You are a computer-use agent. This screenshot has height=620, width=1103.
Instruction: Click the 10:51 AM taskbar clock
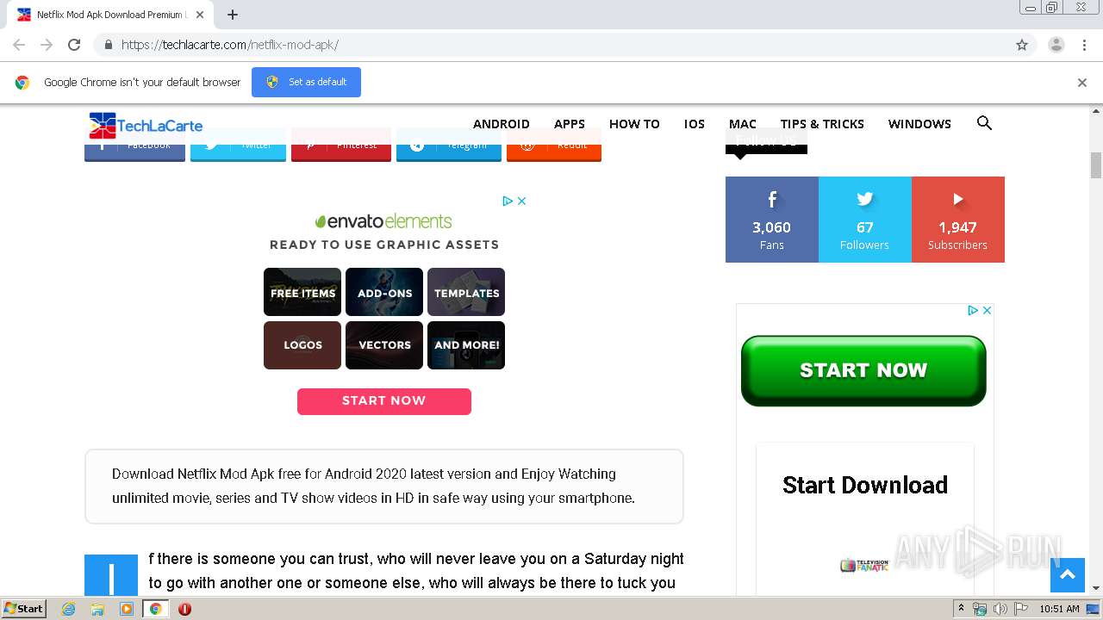pos(1059,609)
